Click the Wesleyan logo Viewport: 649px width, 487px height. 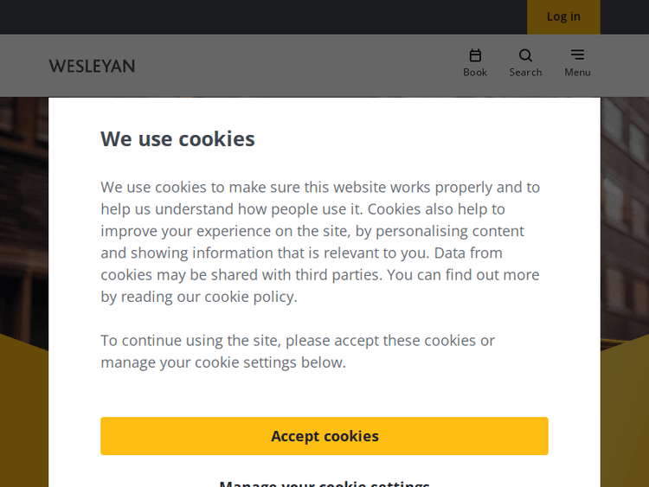(x=92, y=66)
